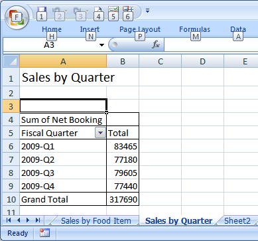This screenshot has width=258, height=241.
Task: Select column A header
Action: [63, 61]
